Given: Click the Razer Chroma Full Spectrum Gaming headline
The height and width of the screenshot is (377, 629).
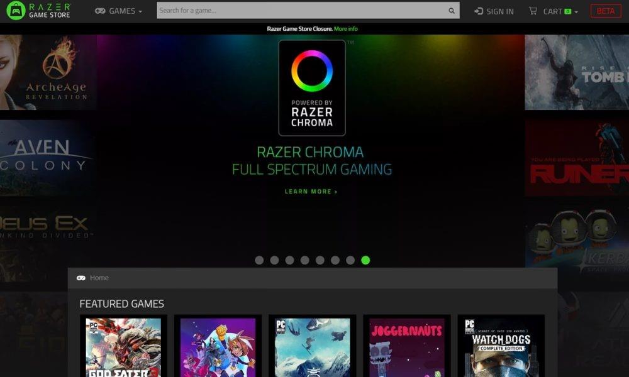Looking at the screenshot, I should pos(312,161).
